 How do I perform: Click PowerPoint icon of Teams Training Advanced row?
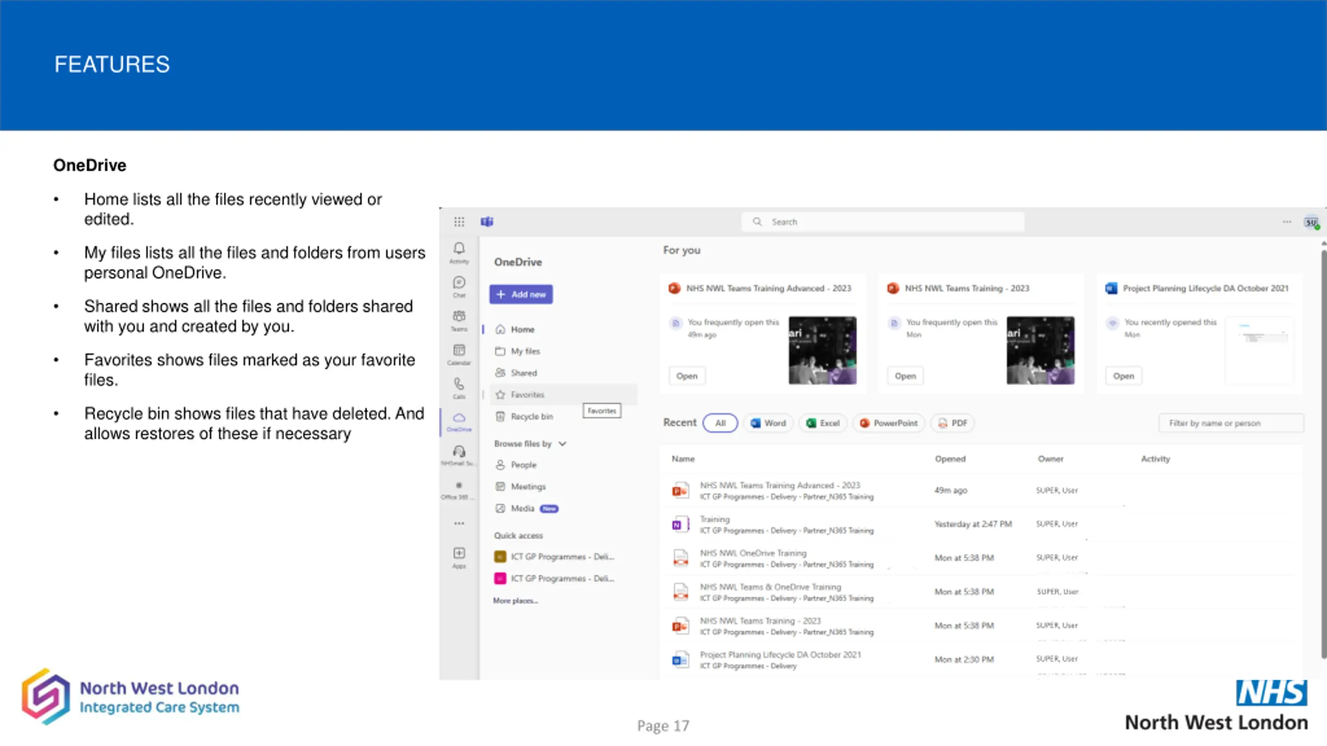coord(681,490)
